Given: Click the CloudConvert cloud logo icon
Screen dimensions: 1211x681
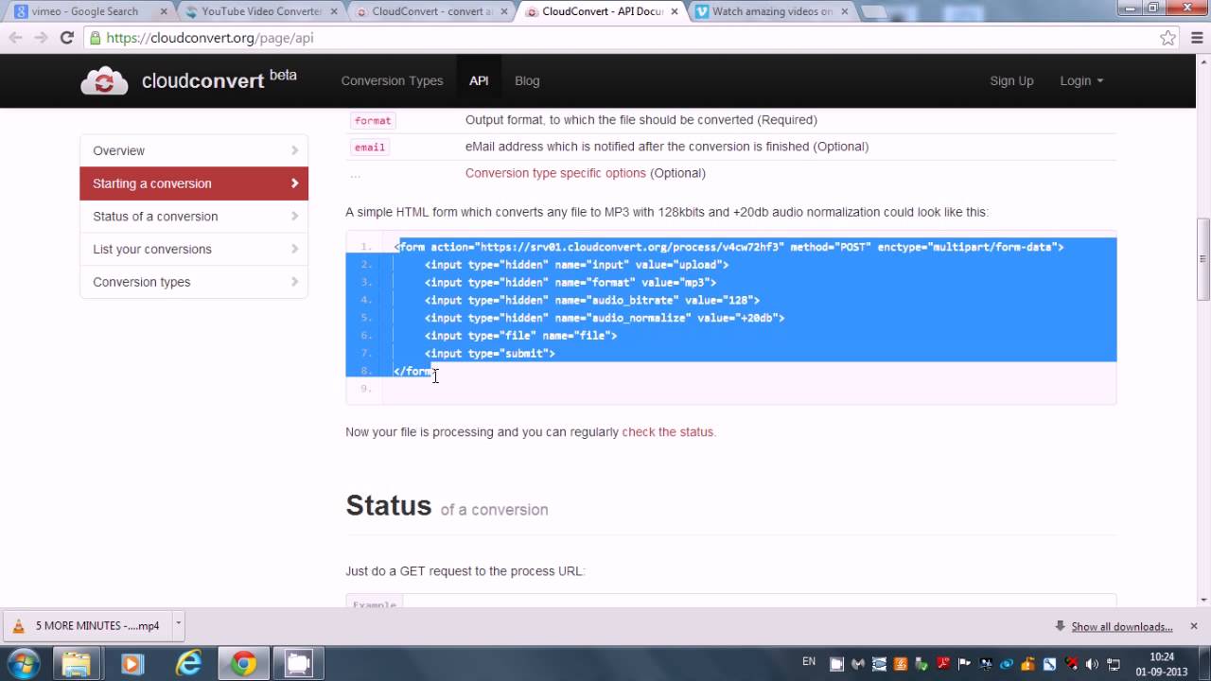Looking at the screenshot, I should point(104,80).
